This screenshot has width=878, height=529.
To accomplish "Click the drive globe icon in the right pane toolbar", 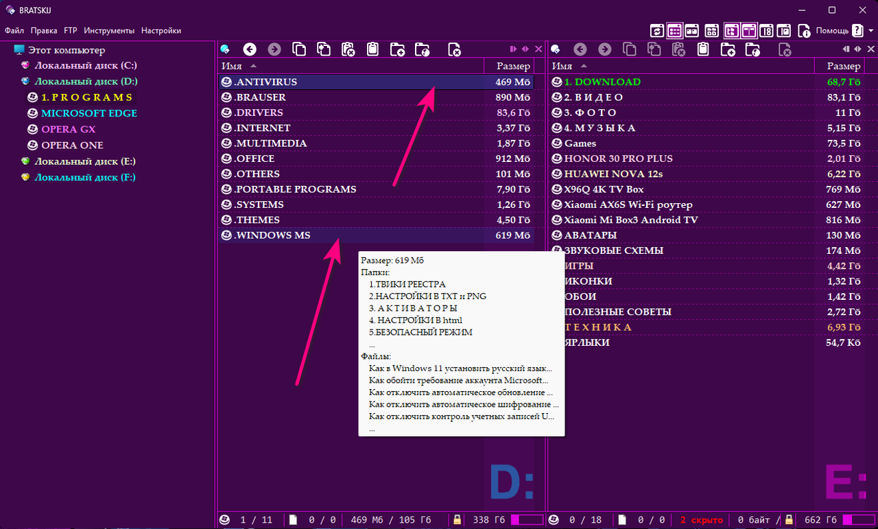I will [x=555, y=49].
